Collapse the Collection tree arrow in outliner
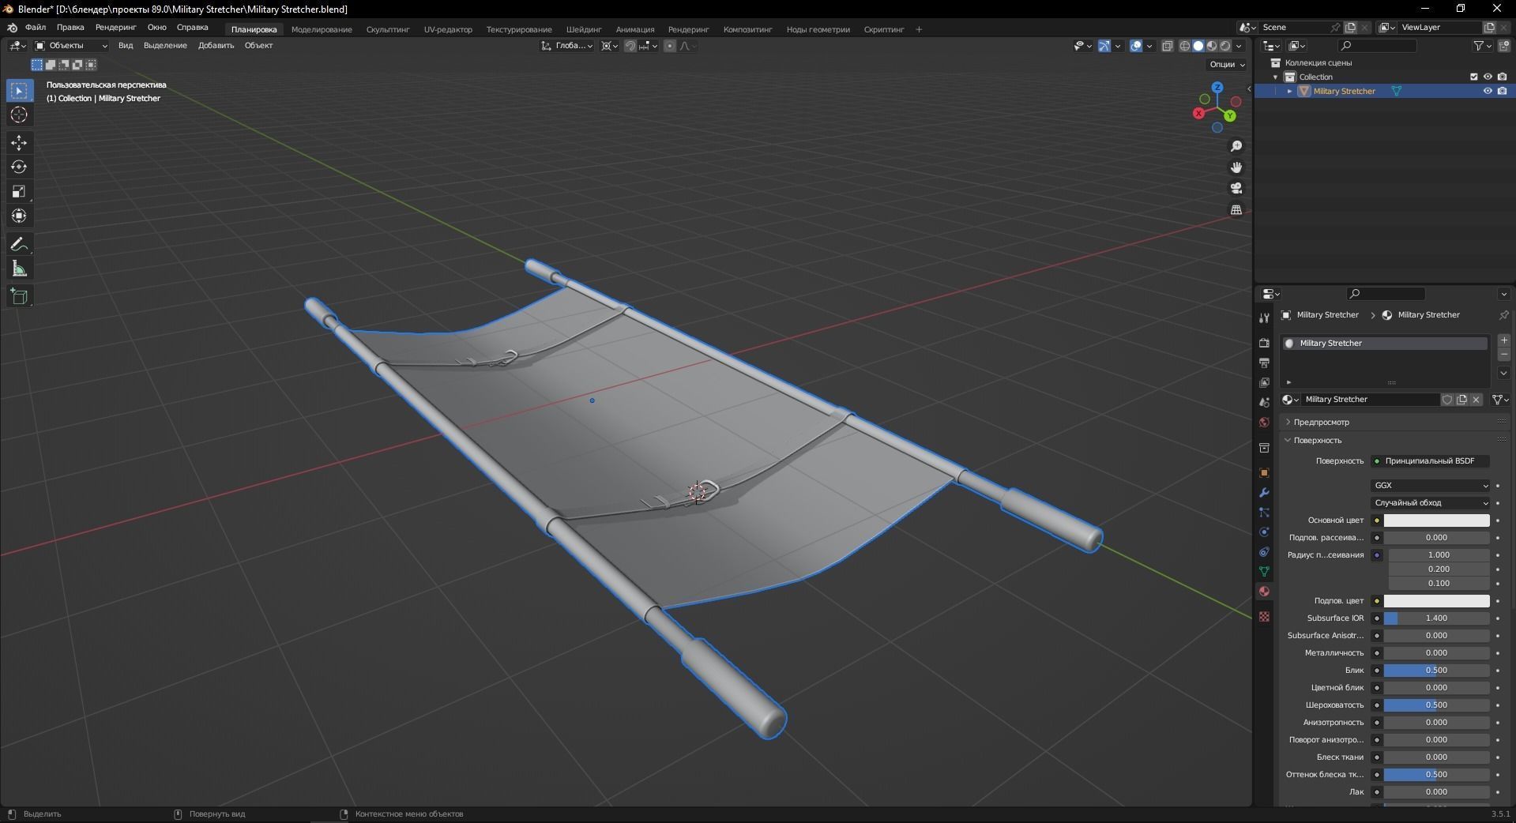The width and height of the screenshot is (1516, 823). tap(1275, 77)
